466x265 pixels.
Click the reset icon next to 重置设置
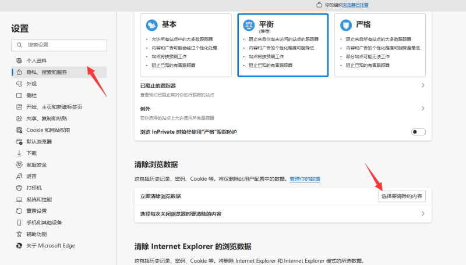click(19, 211)
